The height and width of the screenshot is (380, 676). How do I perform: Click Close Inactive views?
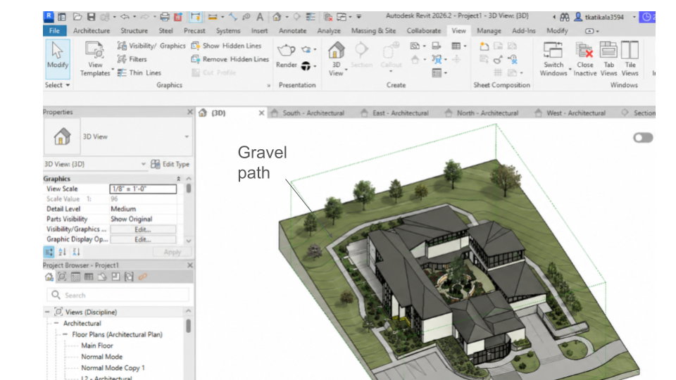[x=585, y=59]
